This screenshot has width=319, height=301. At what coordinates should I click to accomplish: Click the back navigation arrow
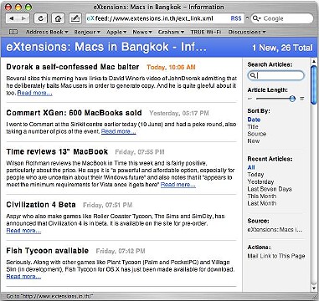tap(12, 18)
